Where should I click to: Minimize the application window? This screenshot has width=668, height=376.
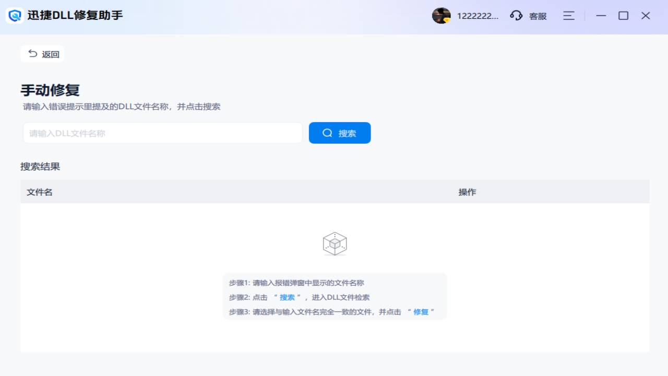pos(601,16)
